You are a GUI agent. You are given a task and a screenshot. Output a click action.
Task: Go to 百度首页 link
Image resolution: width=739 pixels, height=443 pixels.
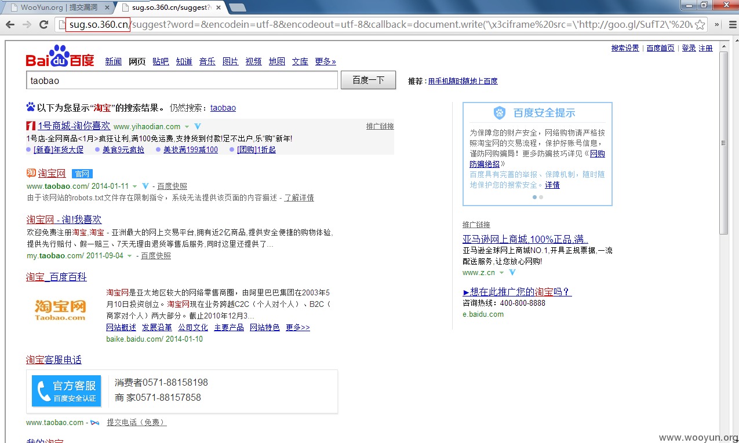tap(660, 48)
